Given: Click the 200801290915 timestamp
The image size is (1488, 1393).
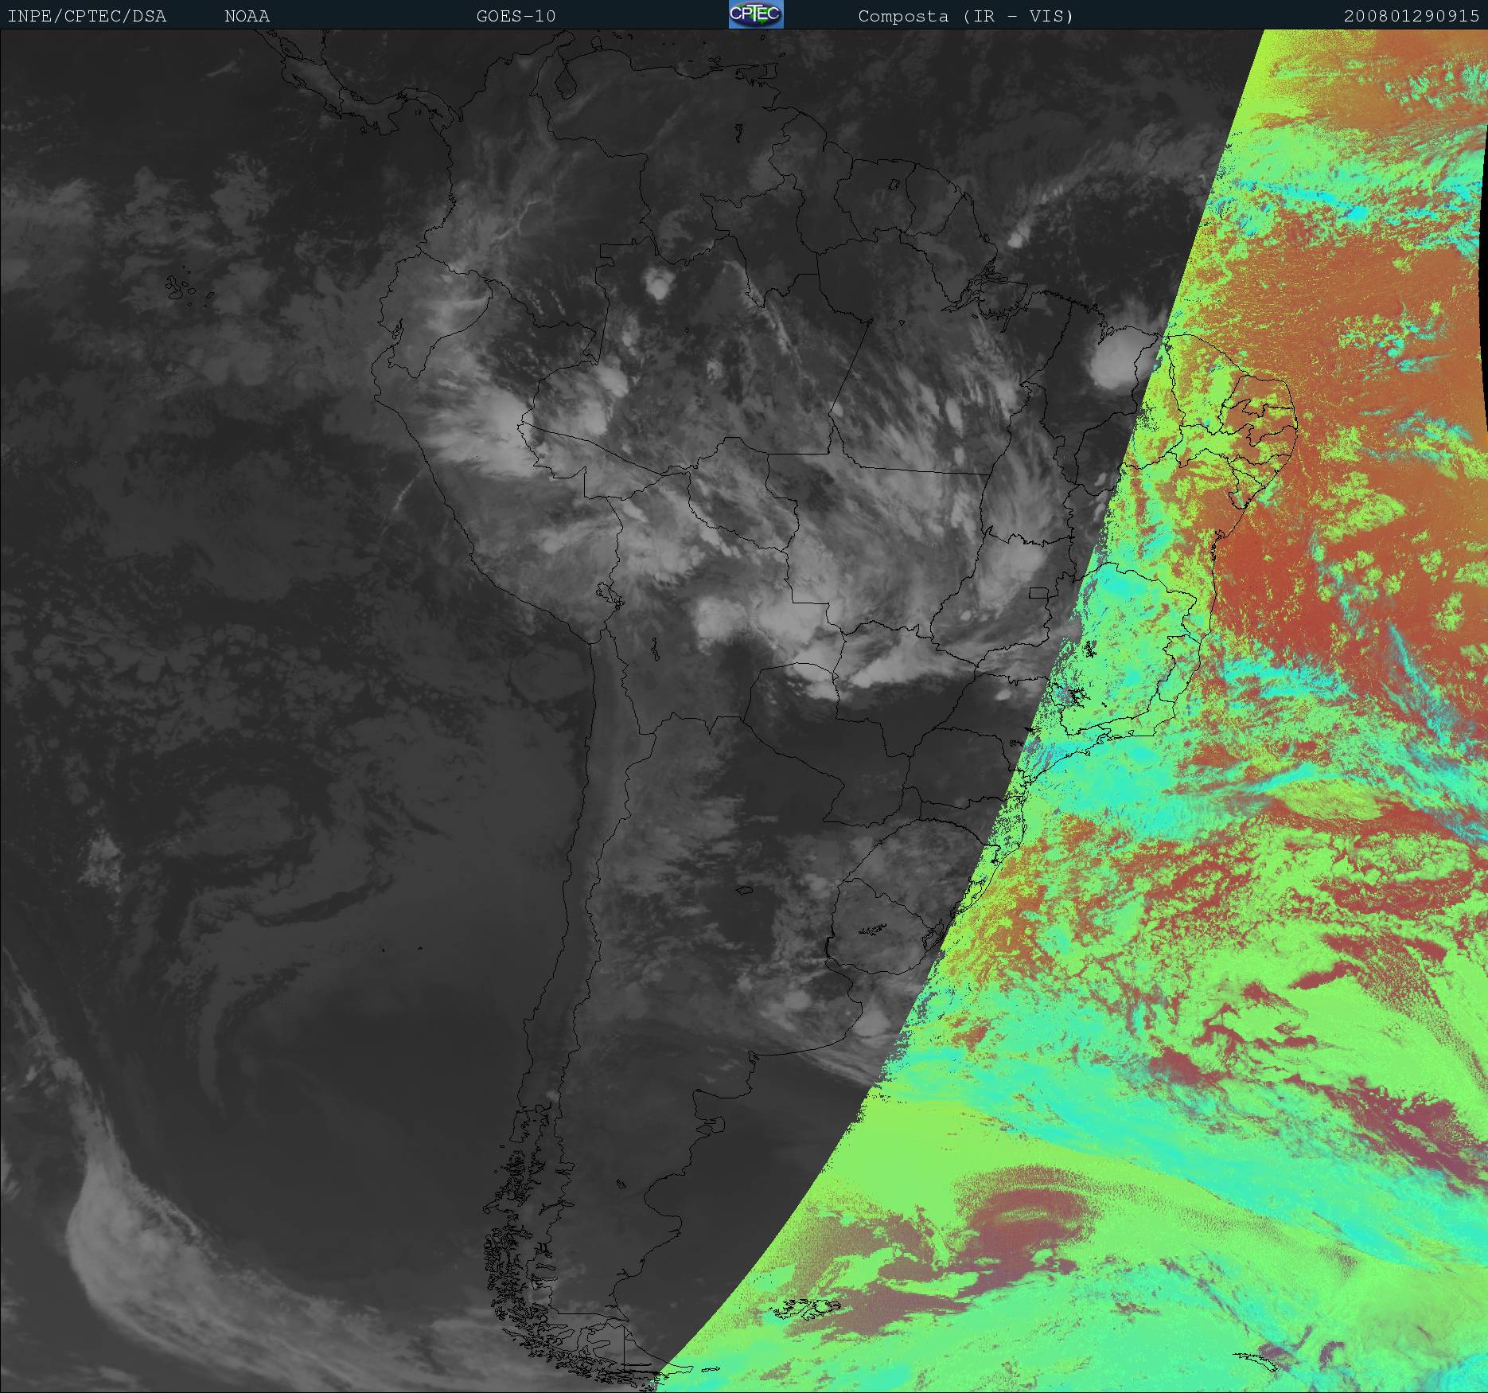Looking at the screenshot, I should click(1411, 16).
